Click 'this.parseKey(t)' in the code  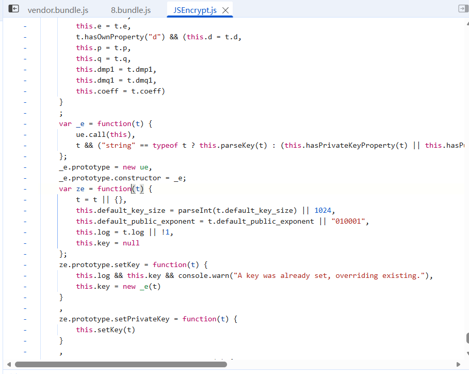[x=233, y=146]
